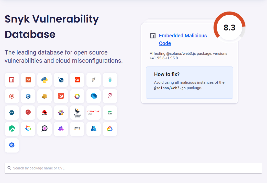The height and width of the screenshot is (183, 267).
Task: Open the Embedded Malicious Code link
Action: (183, 39)
